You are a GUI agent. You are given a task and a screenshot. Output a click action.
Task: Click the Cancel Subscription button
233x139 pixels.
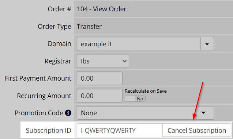pyautogui.click(x=197, y=130)
